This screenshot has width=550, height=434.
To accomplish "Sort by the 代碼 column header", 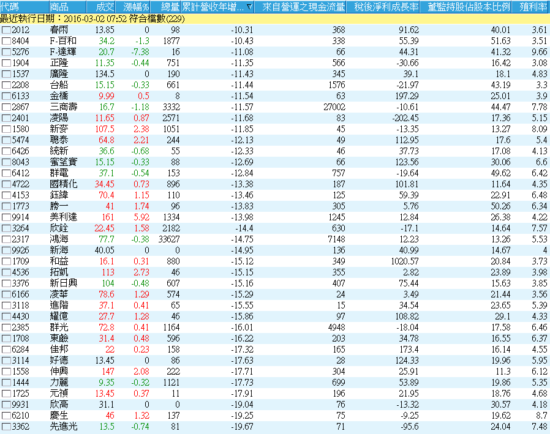I will click(12, 7).
